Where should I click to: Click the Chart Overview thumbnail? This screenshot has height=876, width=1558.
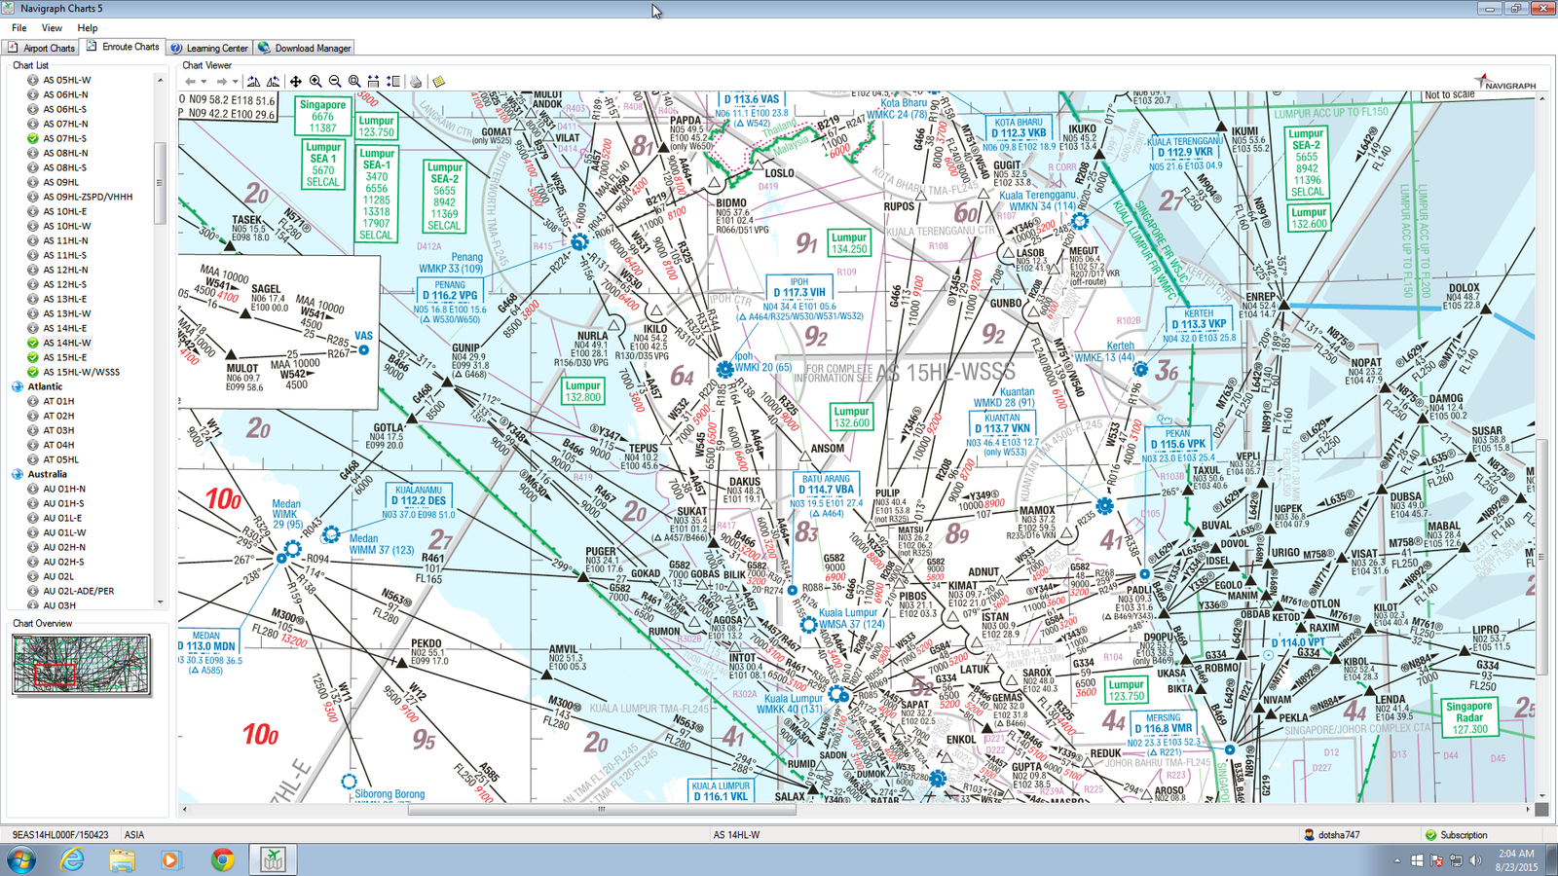point(82,664)
